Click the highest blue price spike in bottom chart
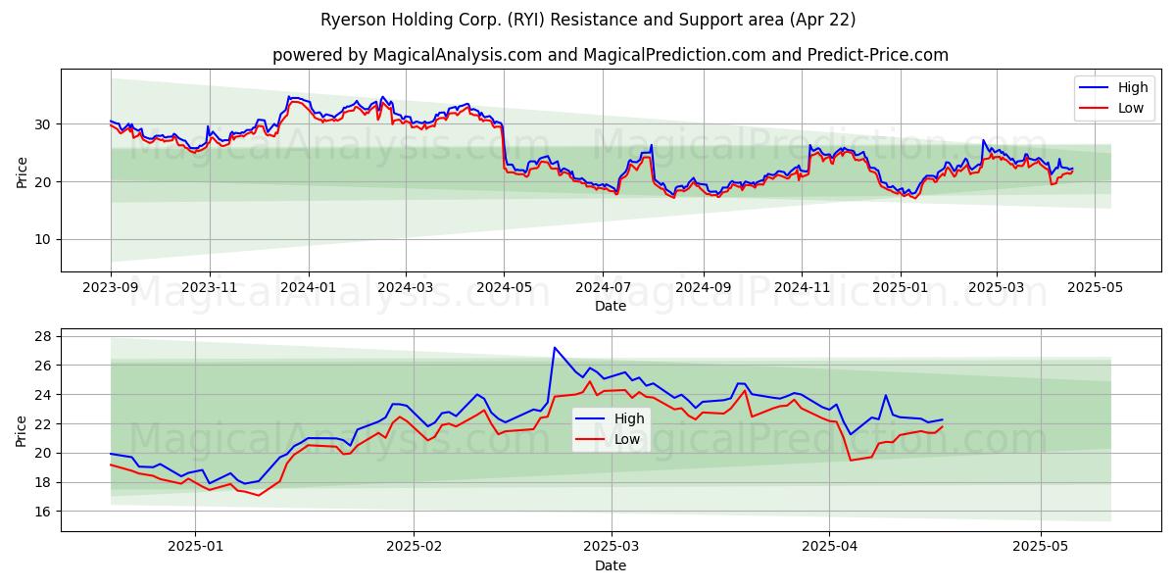This screenshot has height=588, width=1176. point(554,347)
